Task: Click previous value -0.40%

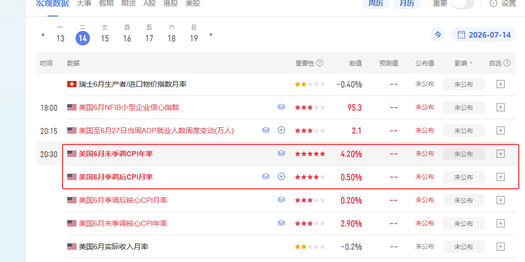Action: (x=349, y=85)
